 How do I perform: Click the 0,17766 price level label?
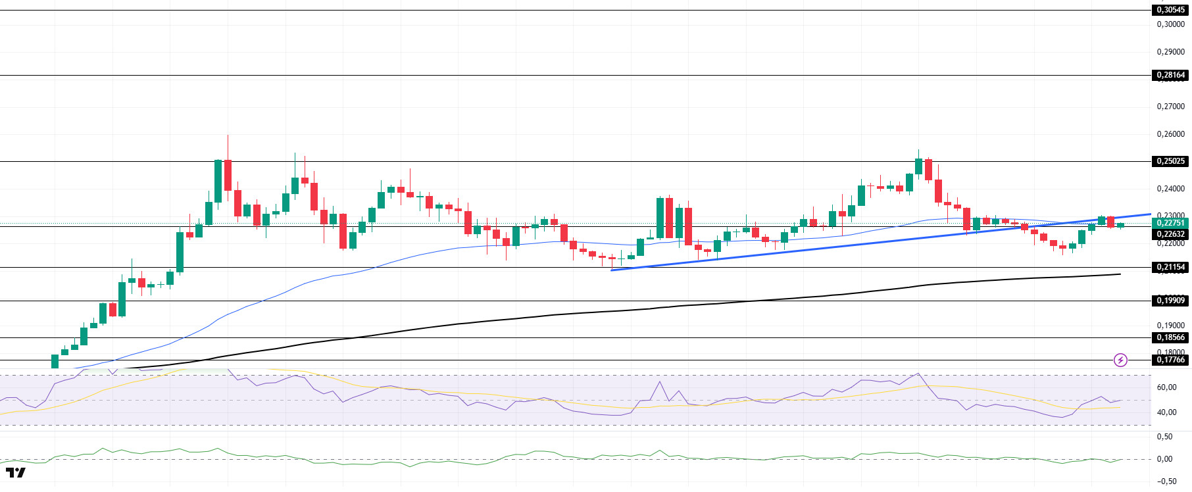1171,360
